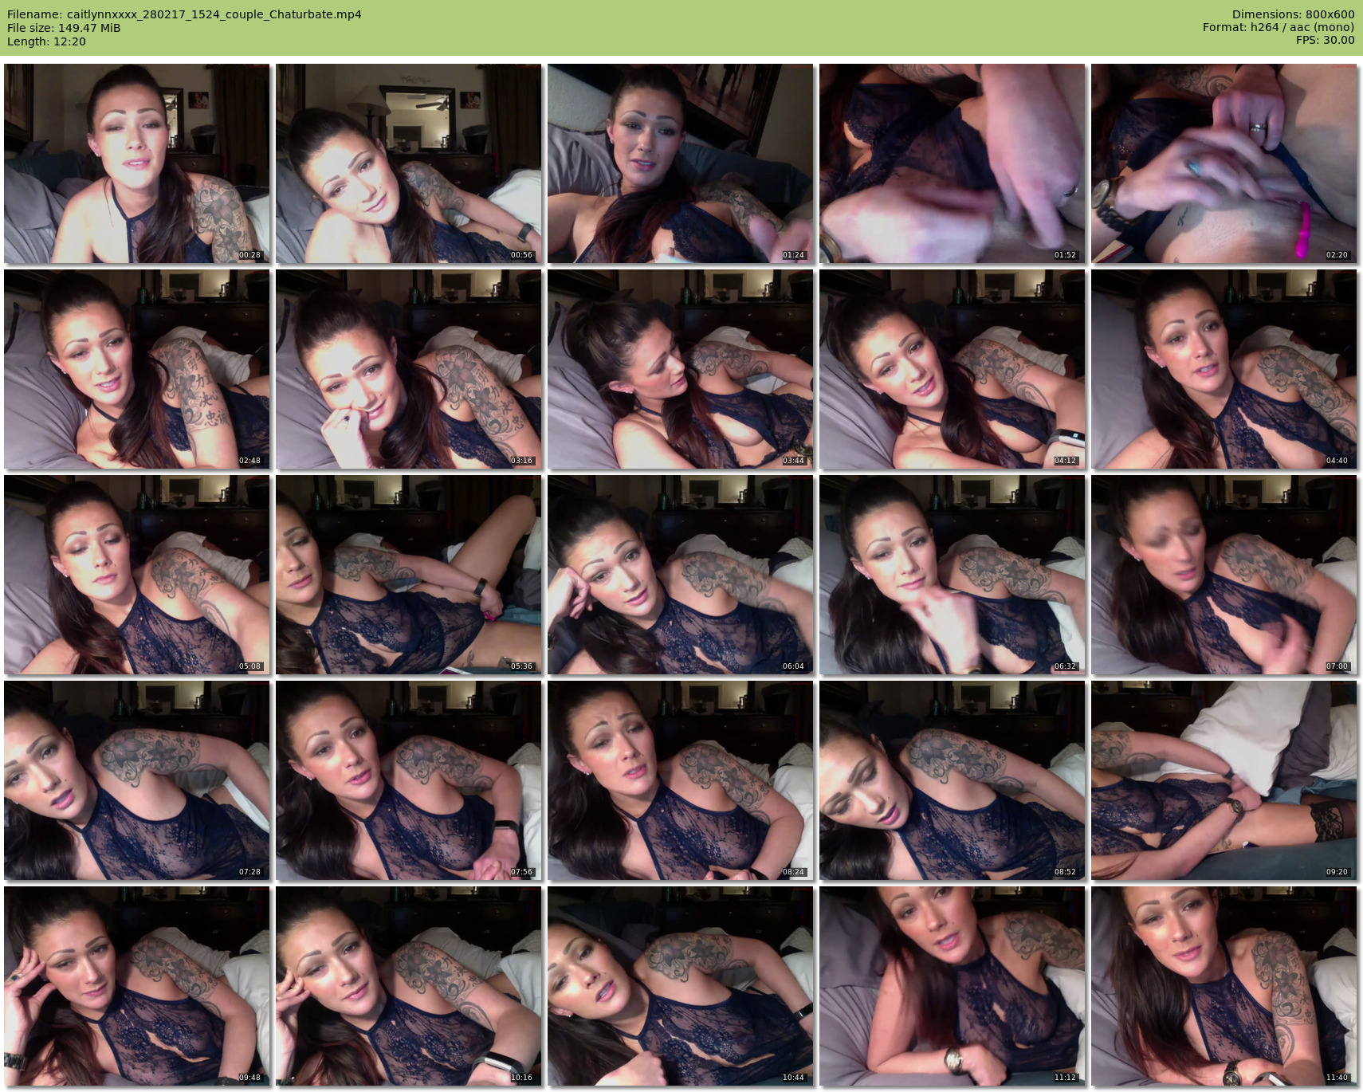Select the thumbnail timestamped 04:40
Viewport: 1363px width, 1092px height.
[x=1224, y=369]
